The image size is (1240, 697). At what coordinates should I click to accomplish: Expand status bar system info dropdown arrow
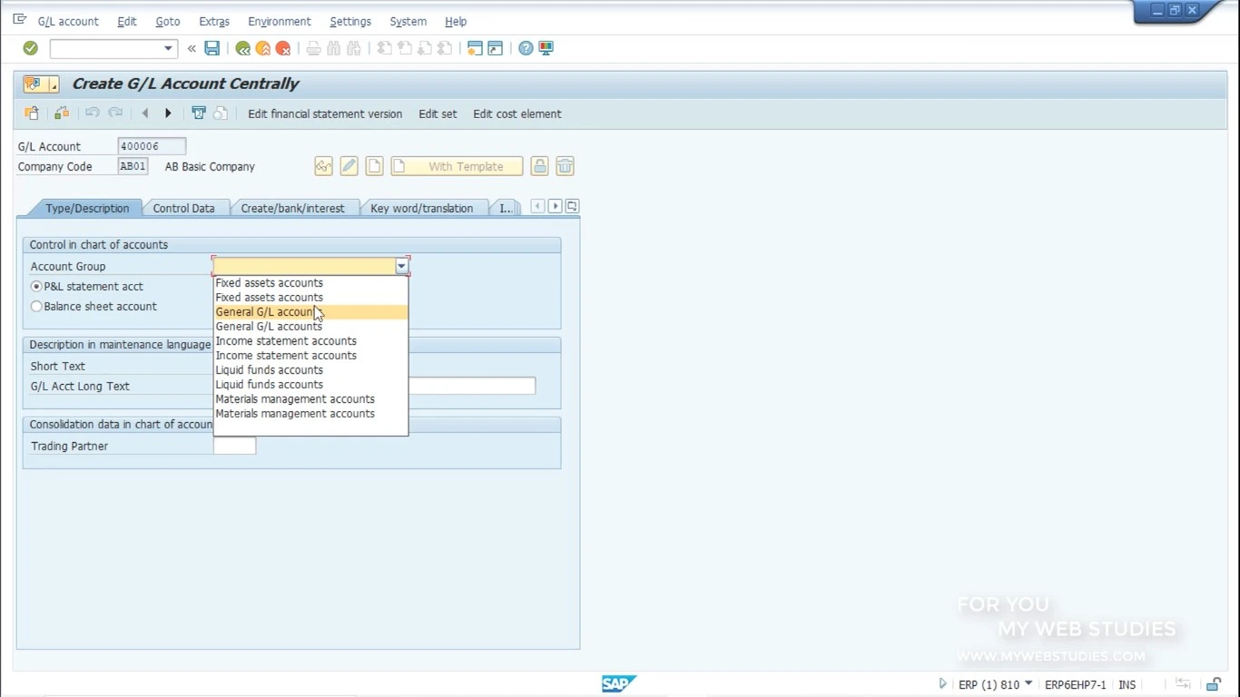pos(1028,684)
